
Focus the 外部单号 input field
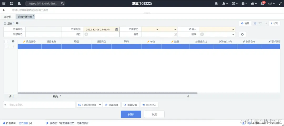point(43,34)
